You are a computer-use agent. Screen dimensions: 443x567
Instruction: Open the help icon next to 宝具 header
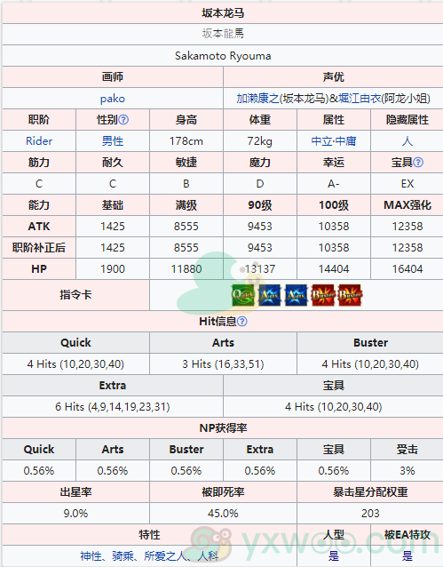(x=418, y=163)
